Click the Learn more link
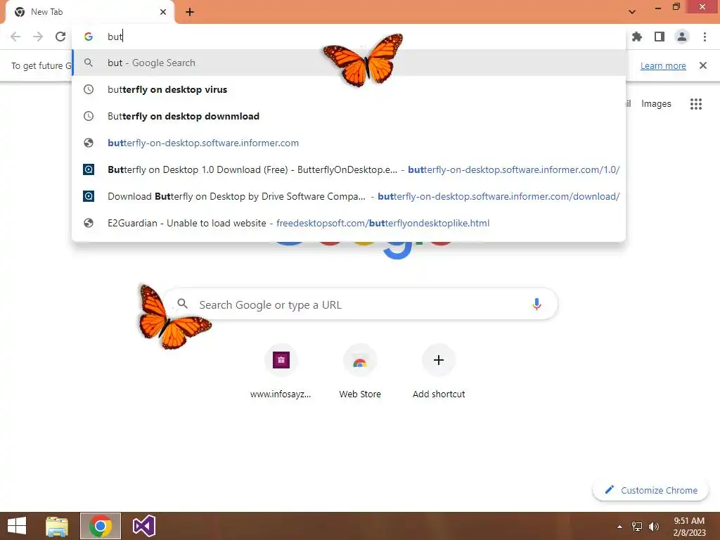 click(x=663, y=65)
